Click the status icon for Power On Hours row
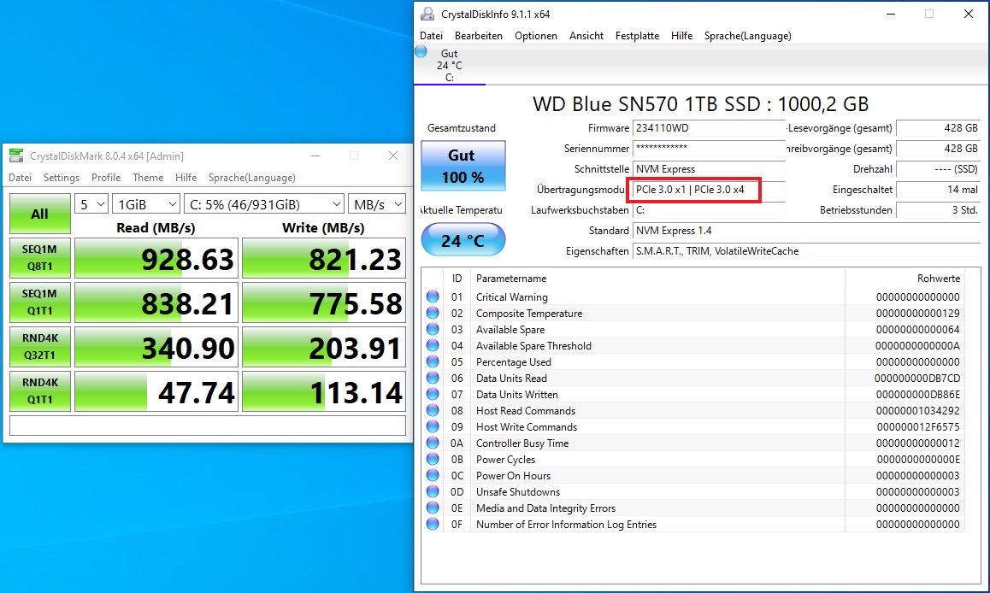This screenshot has height=593, width=990. [x=433, y=475]
